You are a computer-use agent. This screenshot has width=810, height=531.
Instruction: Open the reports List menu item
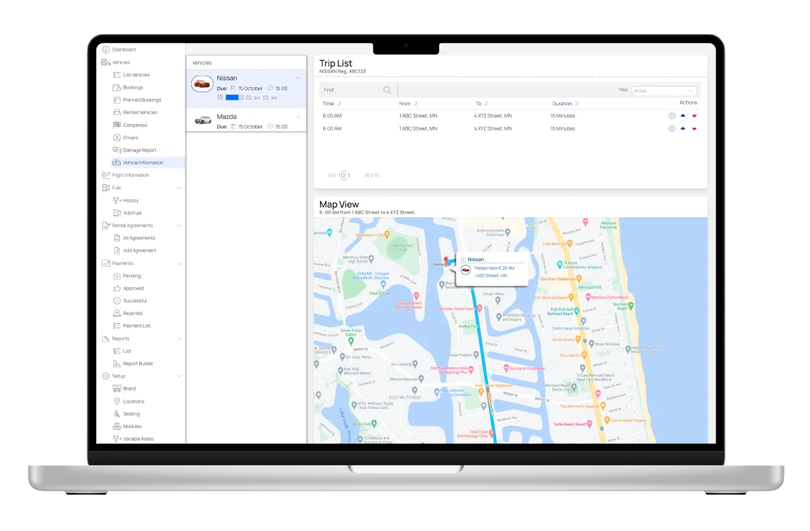tap(123, 351)
